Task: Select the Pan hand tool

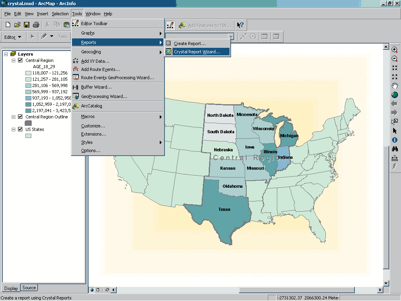Action: (x=395, y=86)
